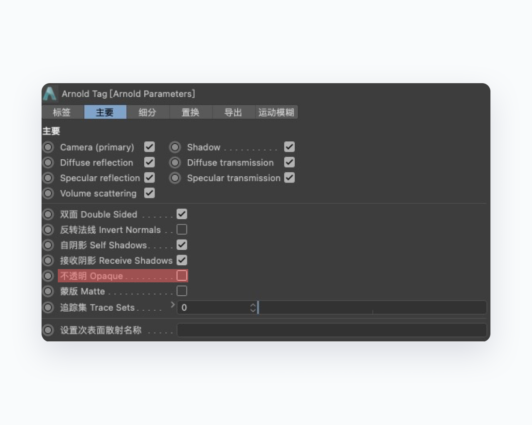Click animation dot beside Camera (primary)
This screenshot has height=425, width=532.
point(48,147)
